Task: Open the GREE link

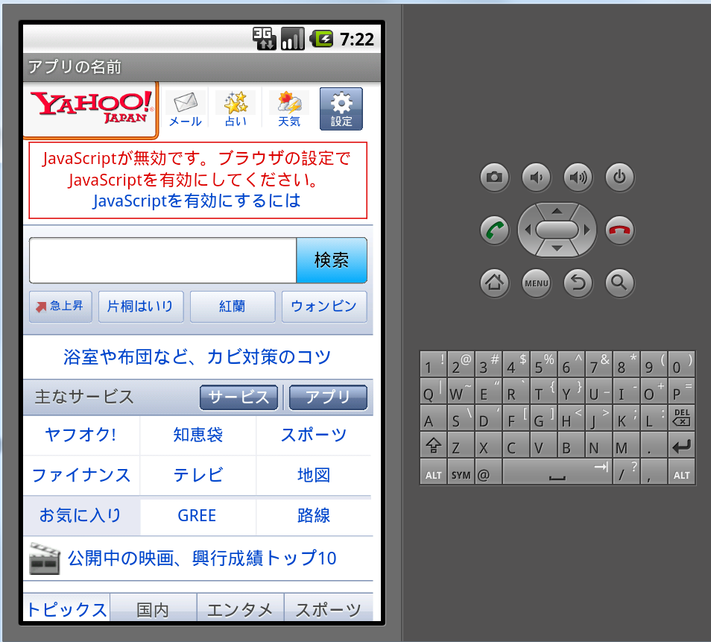Action: coord(197,516)
